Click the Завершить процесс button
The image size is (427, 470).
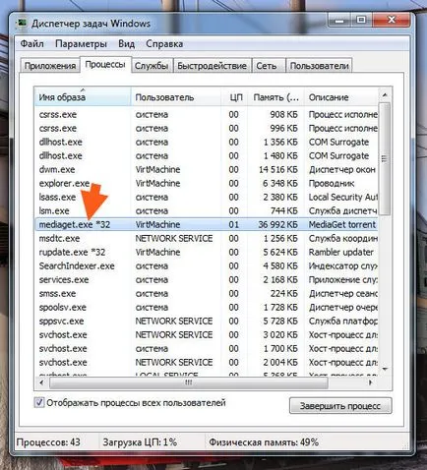pos(340,406)
